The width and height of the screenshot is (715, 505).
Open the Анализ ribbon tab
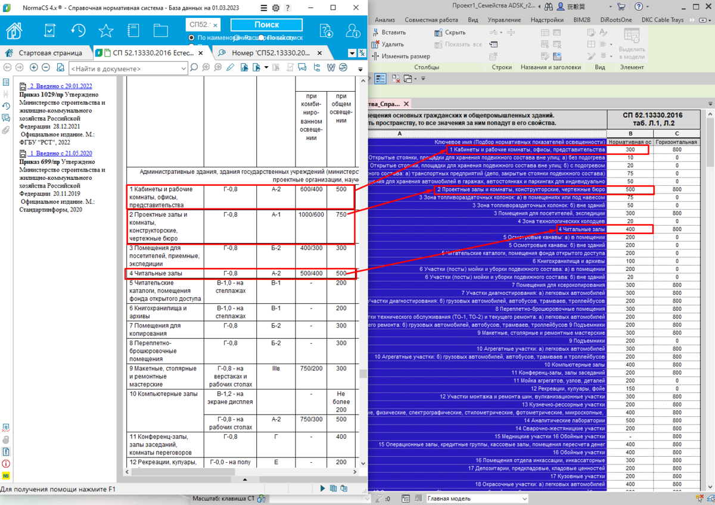click(385, 20)
